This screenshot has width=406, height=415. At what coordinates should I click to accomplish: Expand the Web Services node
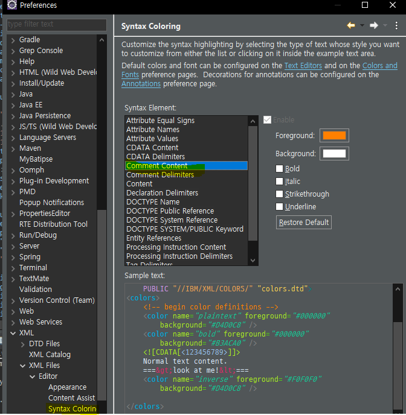tap(13, 322)
